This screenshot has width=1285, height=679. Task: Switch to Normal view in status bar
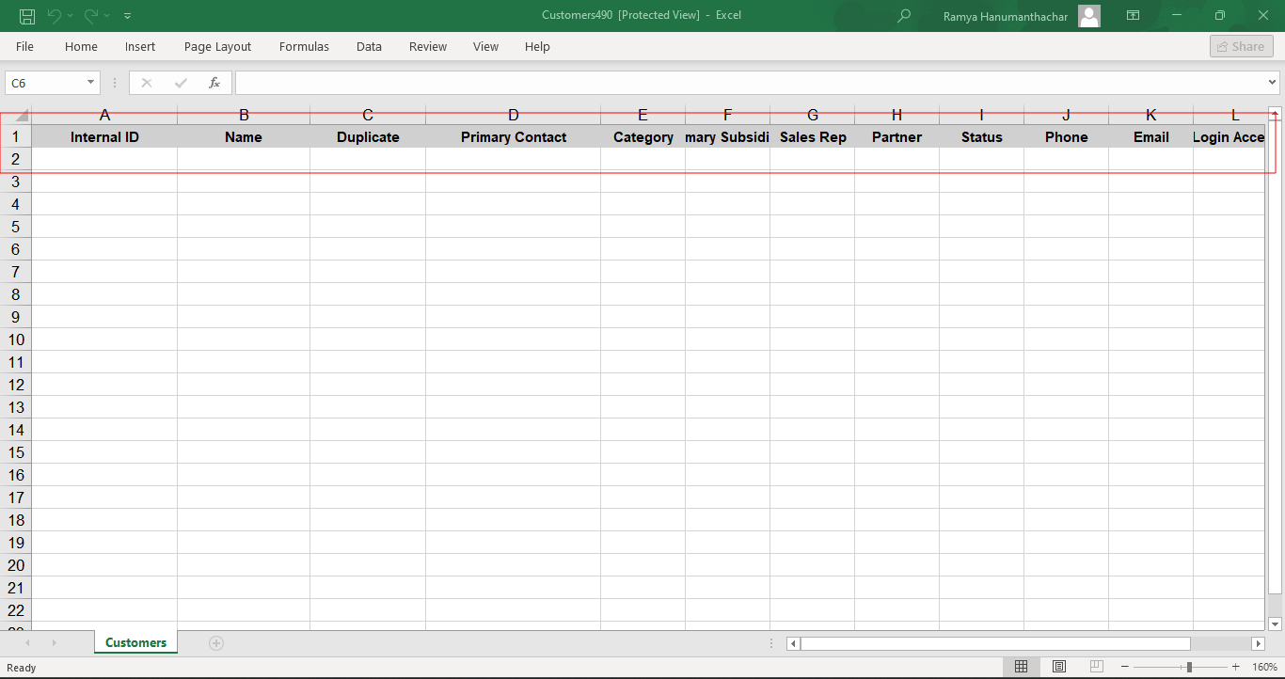pos(1021,667)
